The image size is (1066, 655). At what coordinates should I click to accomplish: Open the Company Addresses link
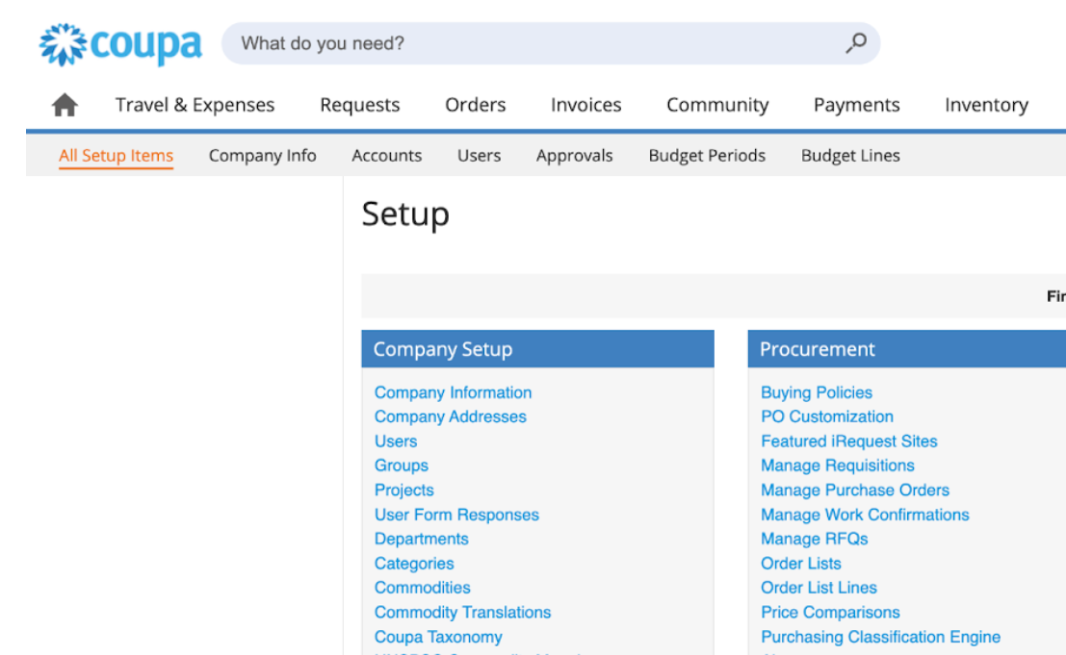450,416
